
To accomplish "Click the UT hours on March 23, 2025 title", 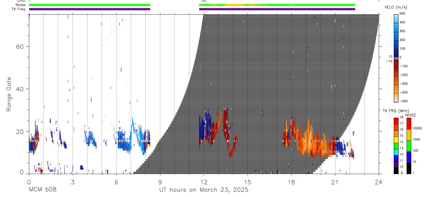I will tap(204, 190).
